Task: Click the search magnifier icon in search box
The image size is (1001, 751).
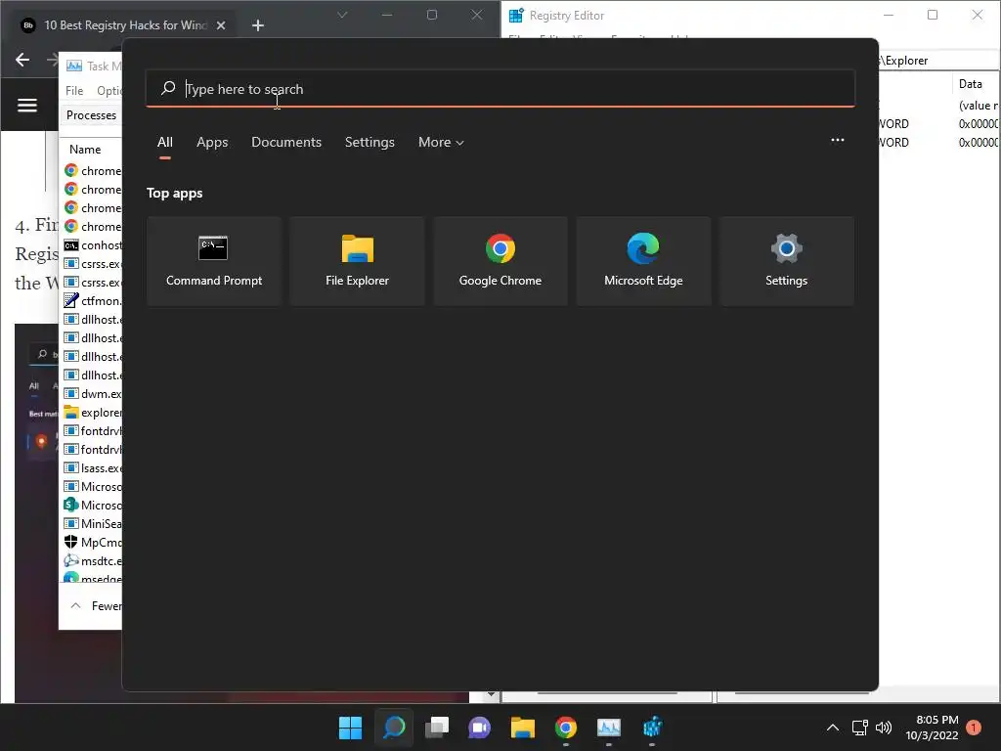Action: pos(168,88)
